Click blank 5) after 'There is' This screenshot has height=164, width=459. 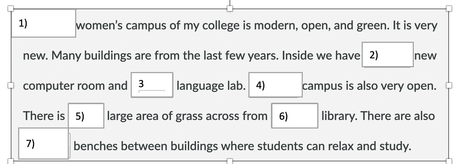click(x=86, y=116)
